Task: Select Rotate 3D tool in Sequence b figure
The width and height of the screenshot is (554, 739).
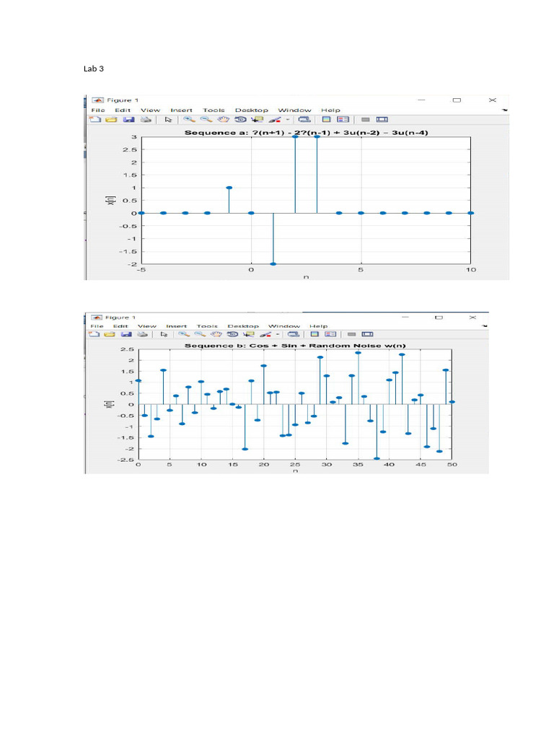Action: click(x=232, y=334)
